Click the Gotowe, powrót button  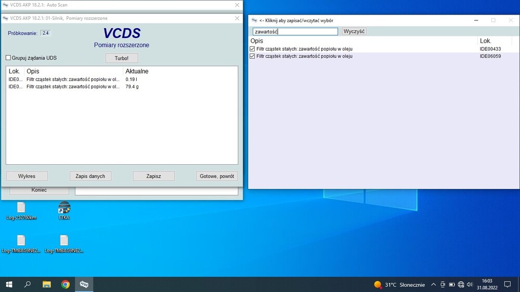click(x=217, y=176)
